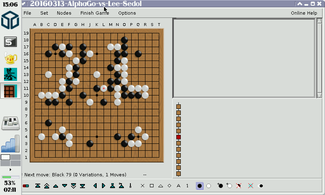Click the teal main-trunk navigation icon
325x195 pixels.
tap(113, 186)
